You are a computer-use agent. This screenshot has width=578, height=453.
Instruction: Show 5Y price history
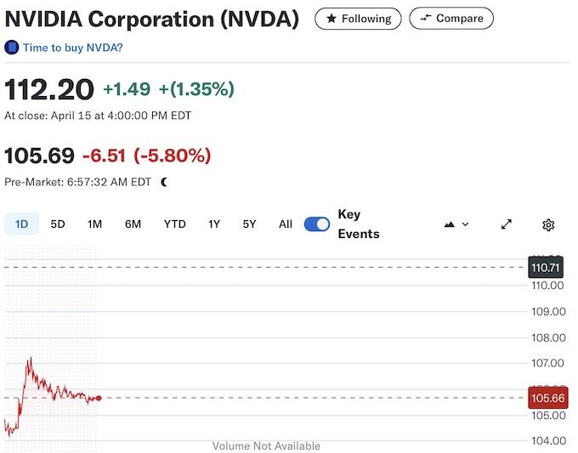point(249,224)
